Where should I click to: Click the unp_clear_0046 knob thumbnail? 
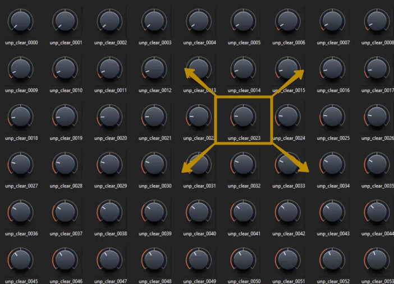tap(66, 259)
